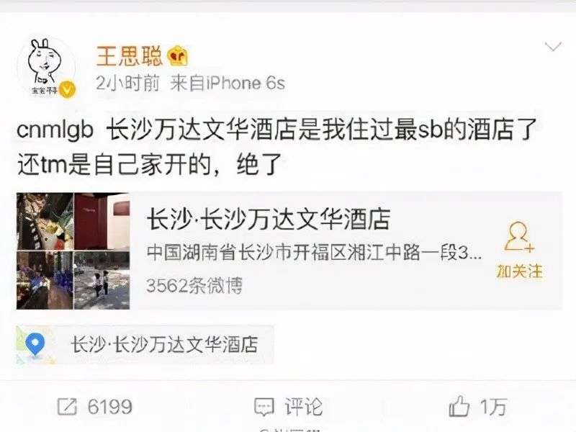Tap the comment speech bubble icon
The width and height of the screenshot is (576, 432).
pyautogui.click(x=264, y=407)
